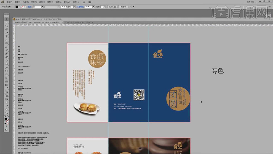Choose the Rectangle tool

coord(6,43)
